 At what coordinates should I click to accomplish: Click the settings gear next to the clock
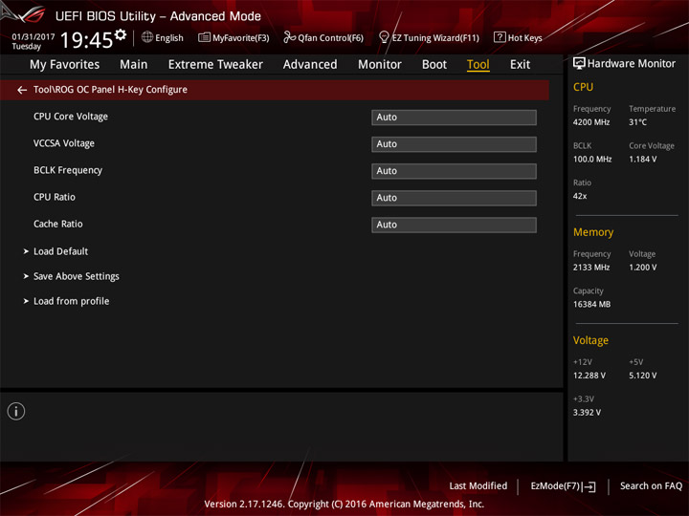tap(121, 34)
